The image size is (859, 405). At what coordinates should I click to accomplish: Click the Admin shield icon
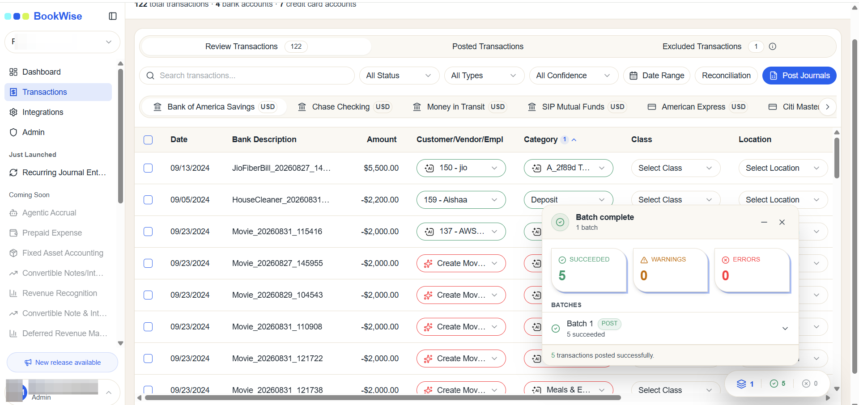coord(13,132)
